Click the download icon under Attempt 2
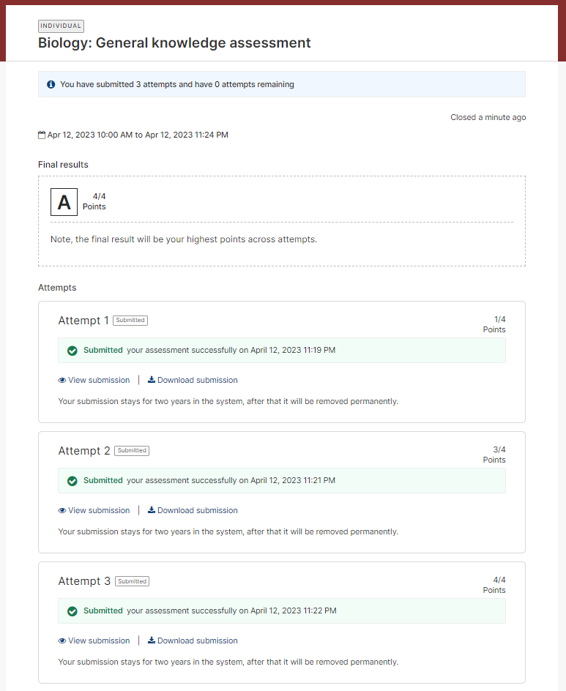This screenshot has height=691, width=566. (x=151, y=510)
